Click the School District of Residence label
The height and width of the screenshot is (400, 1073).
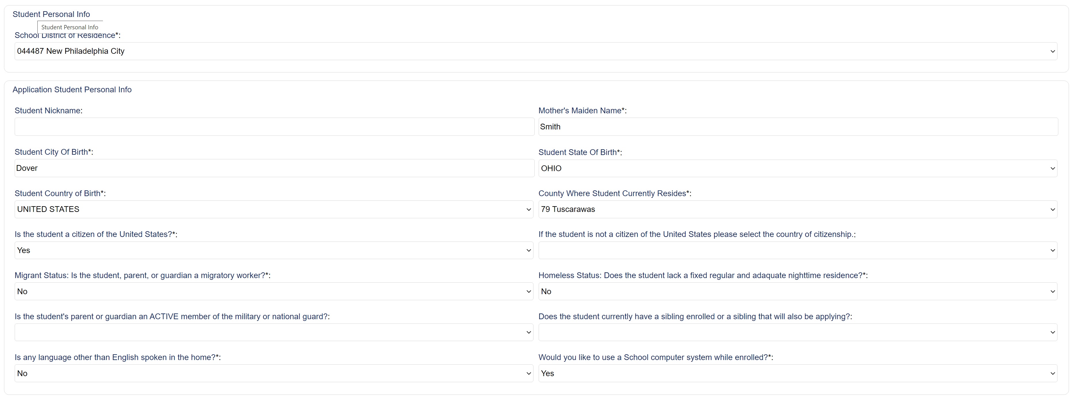(68, 35)
